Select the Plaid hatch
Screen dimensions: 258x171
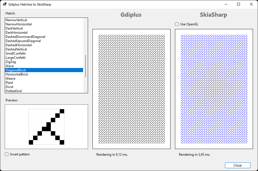point(44,83)
